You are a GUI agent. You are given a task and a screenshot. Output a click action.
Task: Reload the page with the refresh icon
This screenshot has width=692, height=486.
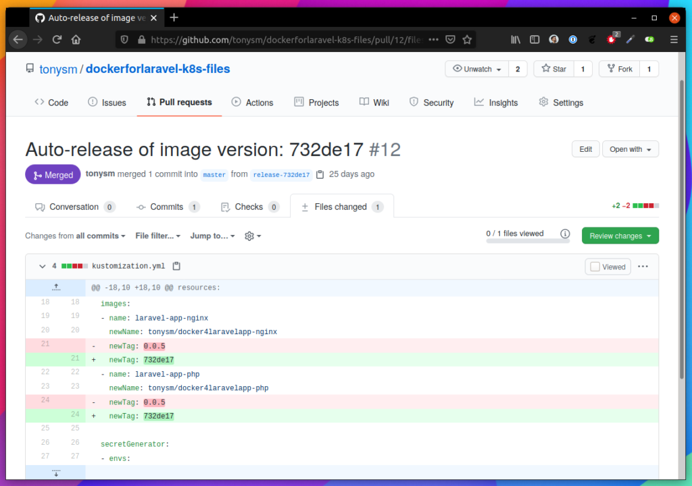point(57,40)
